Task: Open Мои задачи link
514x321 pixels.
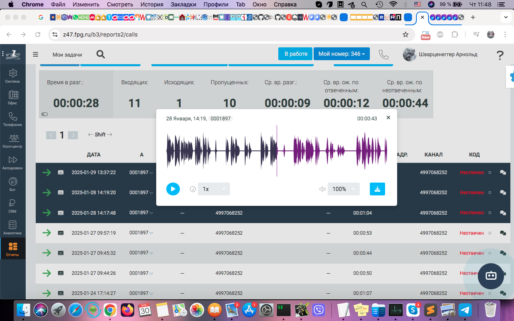Action: click(67, 55)
